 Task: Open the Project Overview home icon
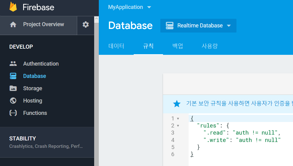pos(13,24)
